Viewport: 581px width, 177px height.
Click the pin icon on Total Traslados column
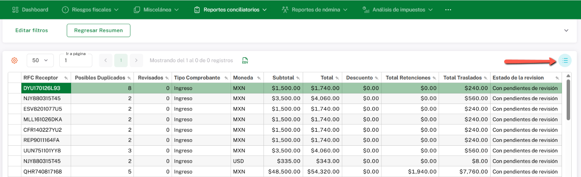pos(486,78)
